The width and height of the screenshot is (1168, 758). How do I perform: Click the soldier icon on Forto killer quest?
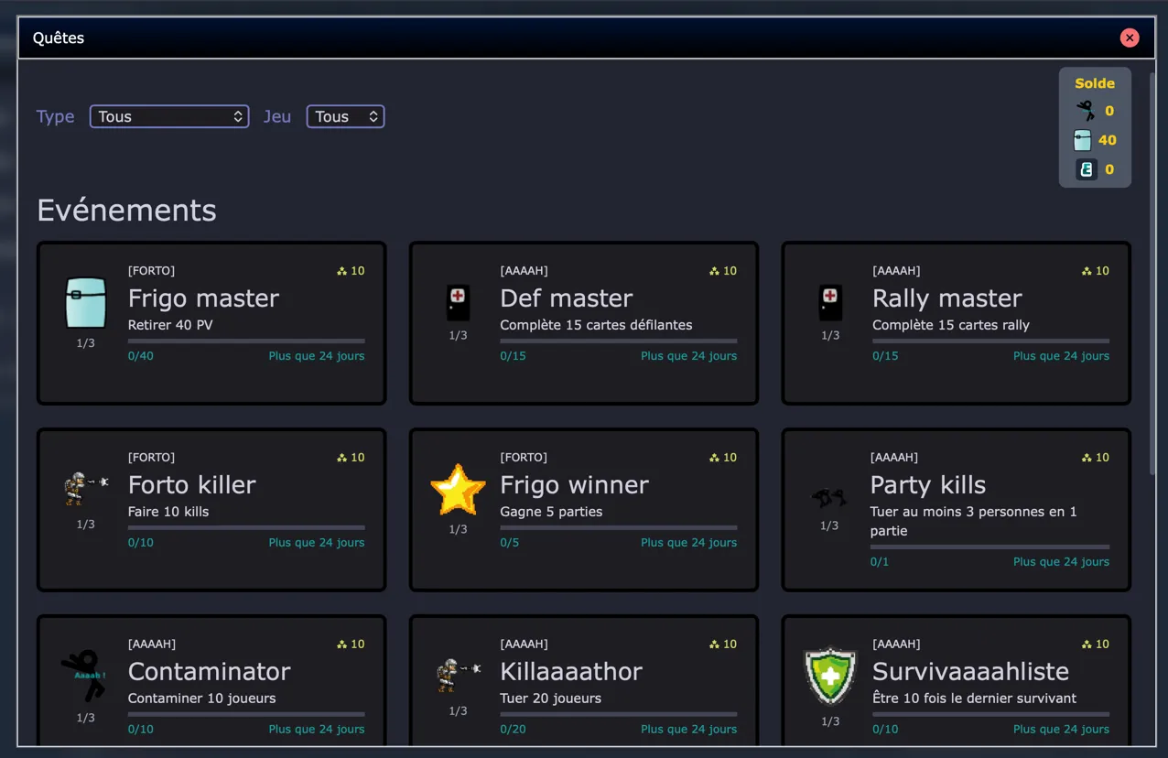point(86,488)
